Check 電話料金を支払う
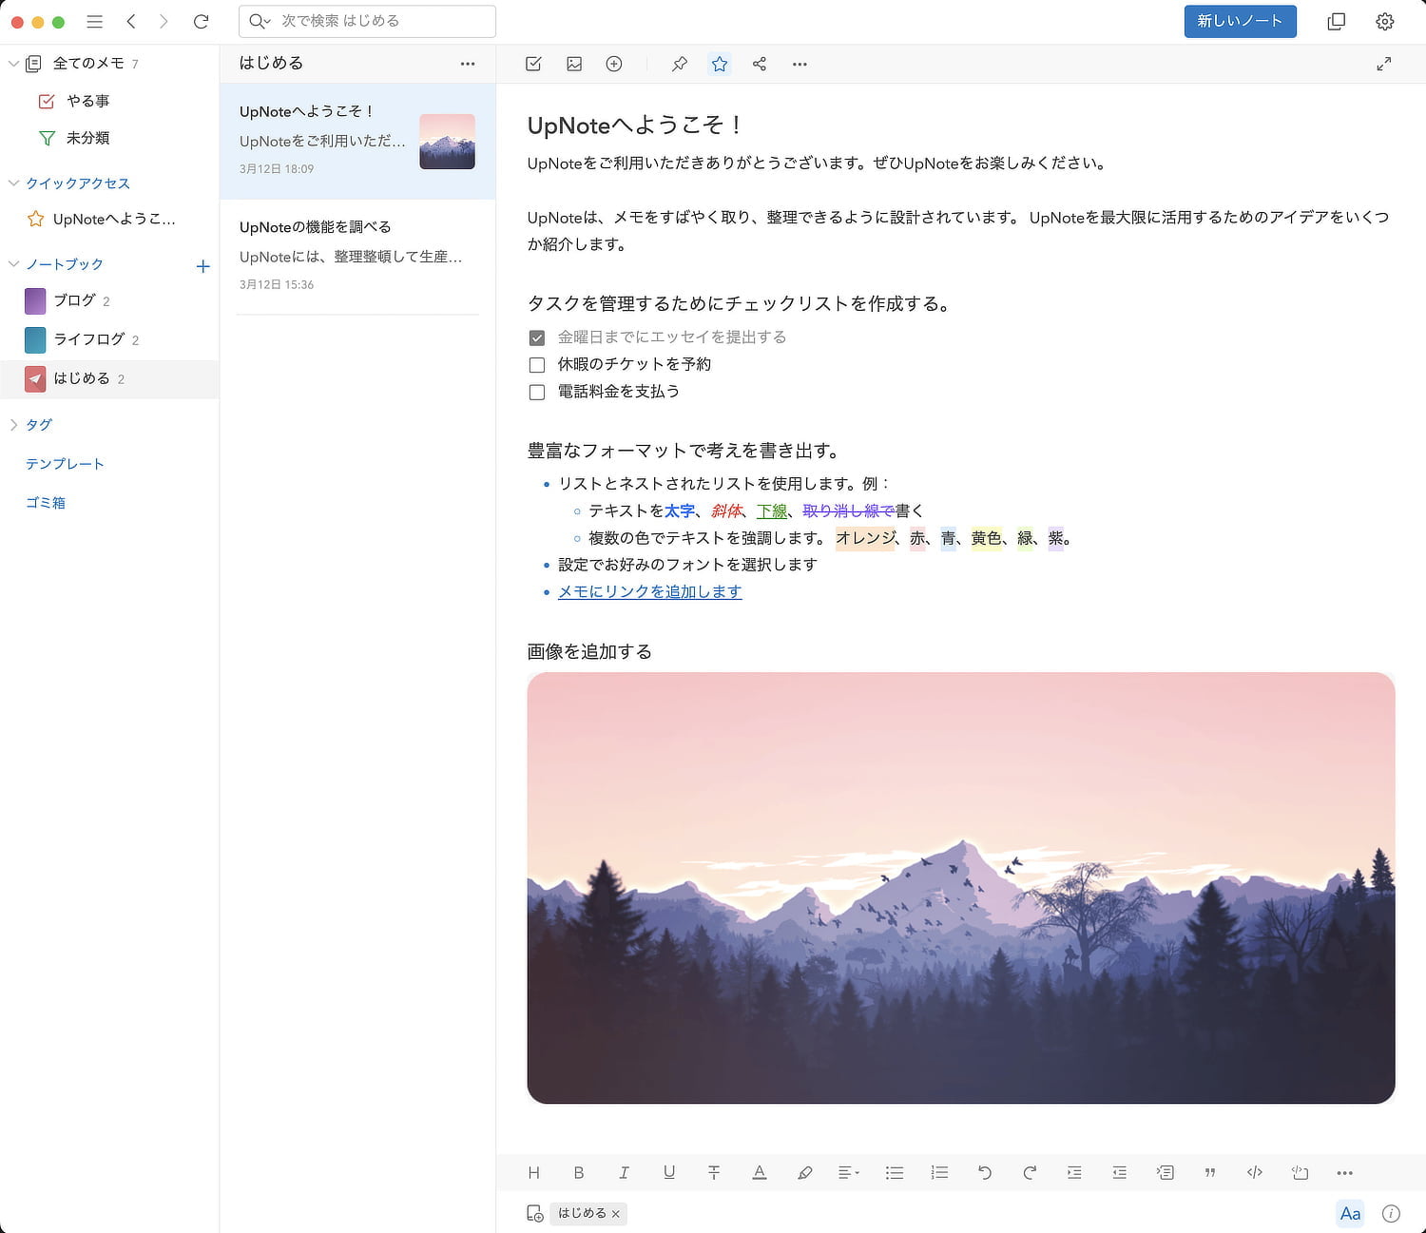 pyautogui.click(x=537, y=392)
